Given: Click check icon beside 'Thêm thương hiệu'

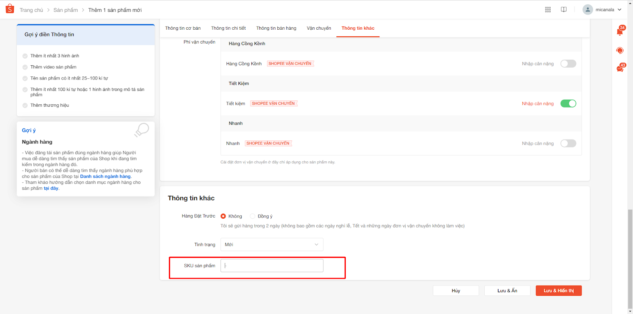Looking at the screenshot, I should 25,106.
